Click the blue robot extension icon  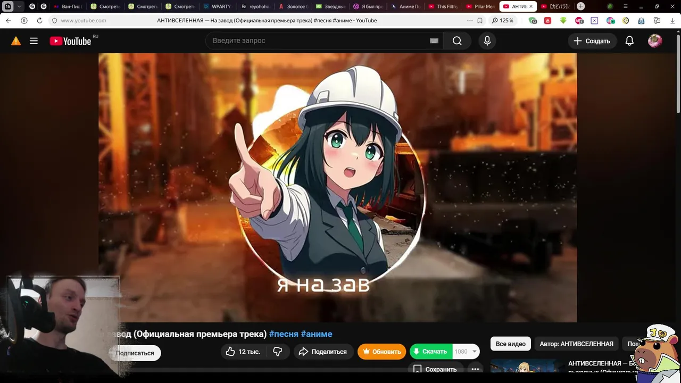coord(641,21)
